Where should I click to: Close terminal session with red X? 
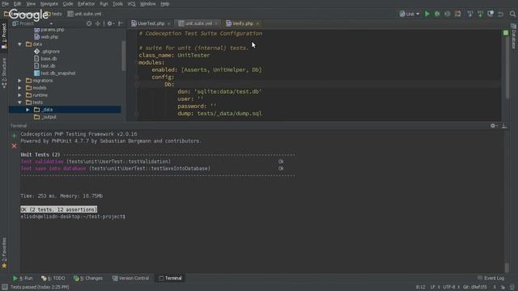pyautogui.click(x=15, y=145)
